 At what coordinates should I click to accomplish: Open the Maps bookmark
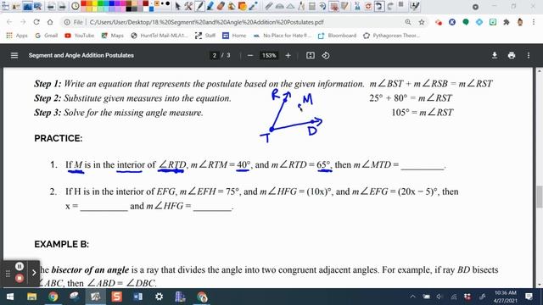112,36
